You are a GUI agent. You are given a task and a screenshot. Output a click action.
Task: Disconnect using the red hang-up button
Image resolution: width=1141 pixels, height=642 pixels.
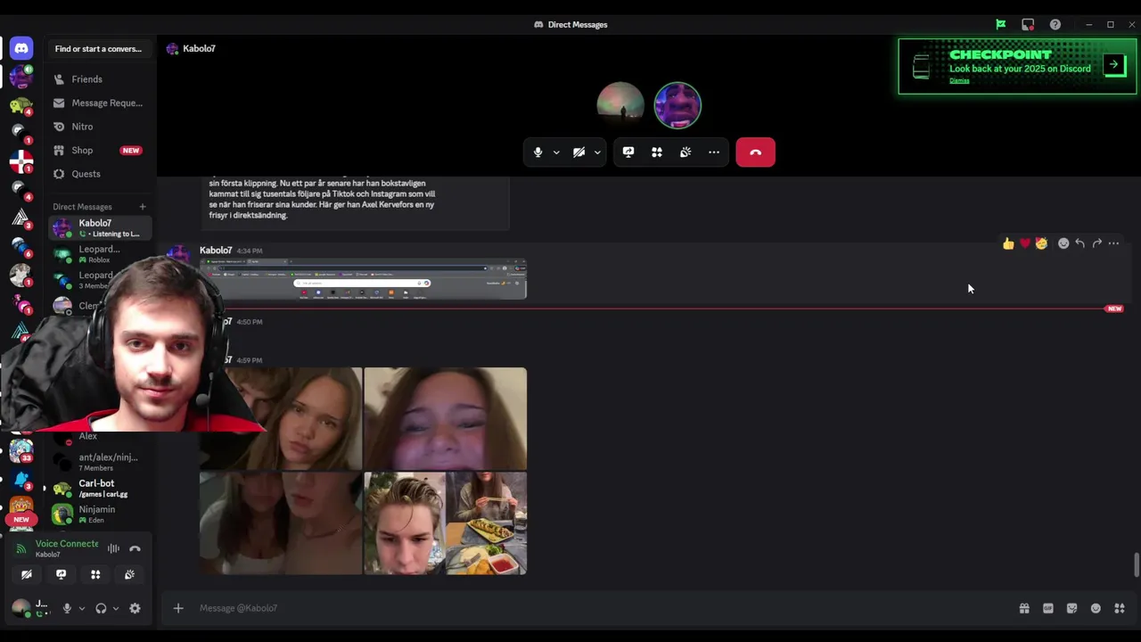(x=755, y=152)
